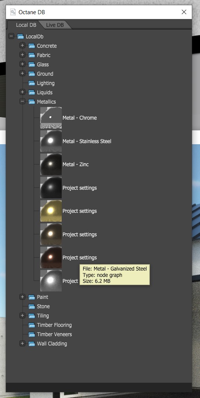Select the Glass folder label
Image resolution: width=200 pixels, height=398 pixels.
coord(43,64)
